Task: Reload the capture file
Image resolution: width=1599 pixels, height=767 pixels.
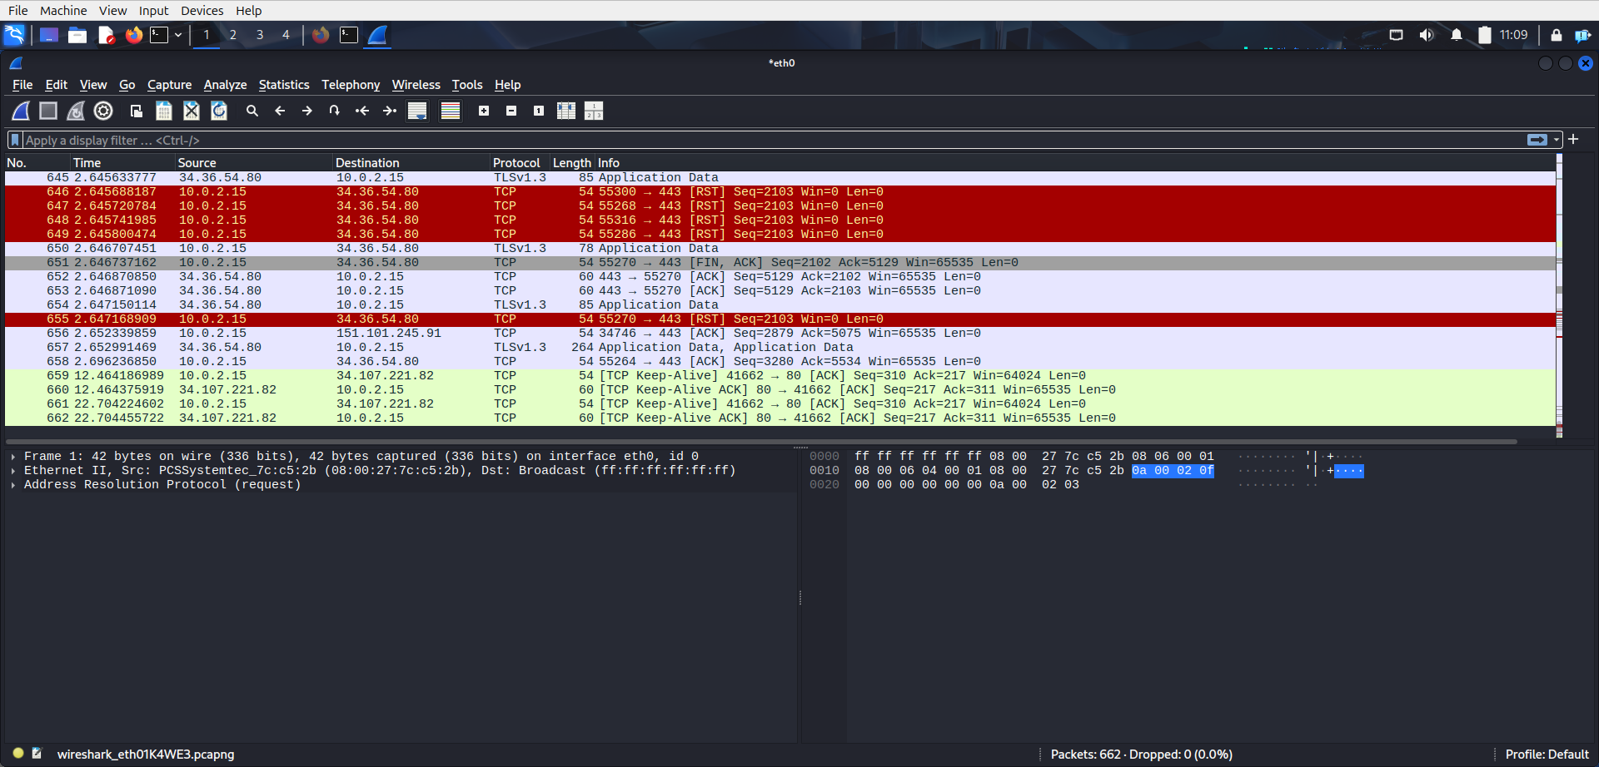Action: pos(219,111)
